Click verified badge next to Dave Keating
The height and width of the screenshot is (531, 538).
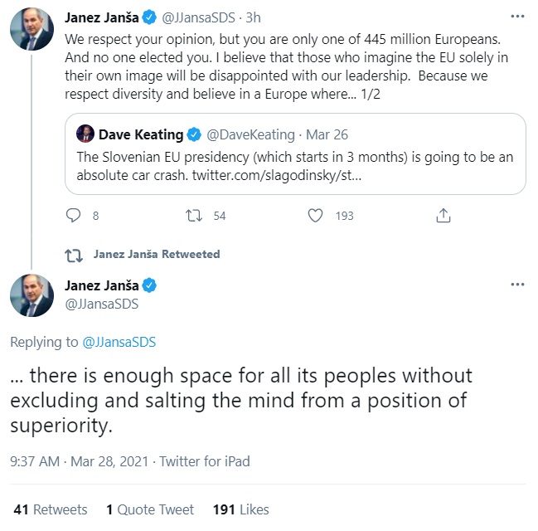pyautogui.click(x=193, y=134)
